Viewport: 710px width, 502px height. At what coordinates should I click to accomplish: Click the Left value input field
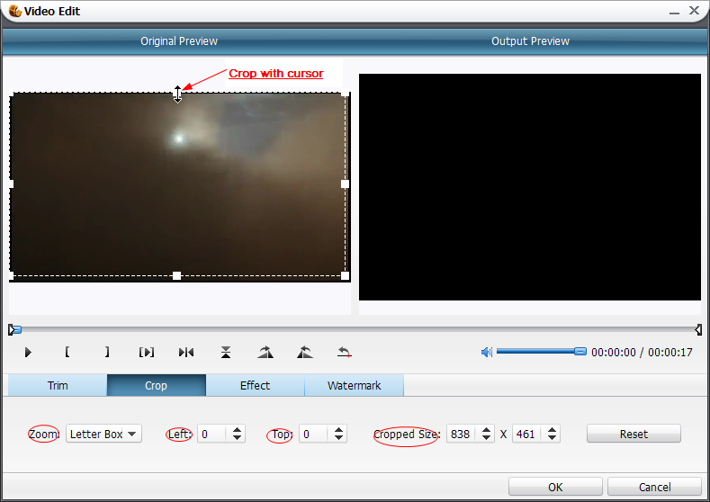click(x=211, y=435)
